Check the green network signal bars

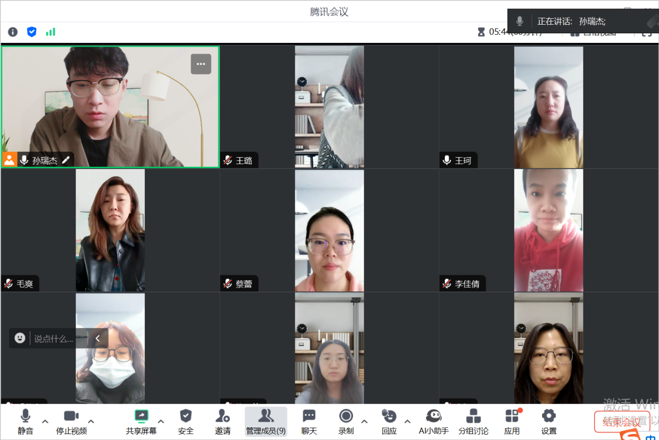pos(50,32)
